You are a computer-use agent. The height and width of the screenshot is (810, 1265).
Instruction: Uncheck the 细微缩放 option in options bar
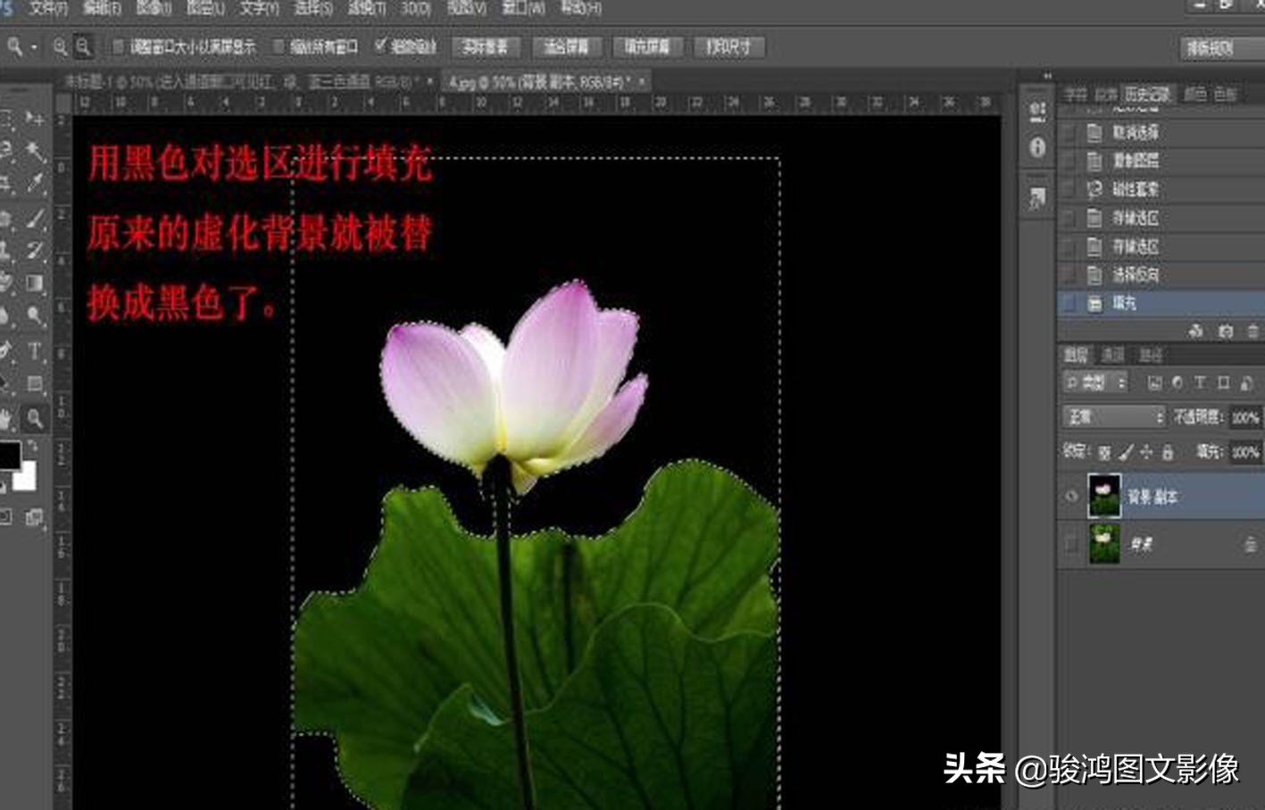pos(379,46)
